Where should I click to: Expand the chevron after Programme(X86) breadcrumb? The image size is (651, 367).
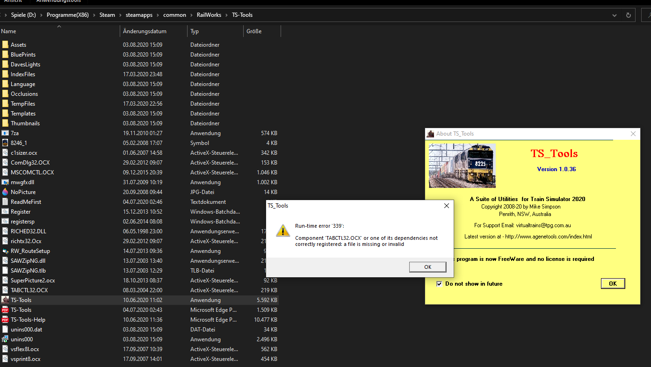click(x=94, y=15)
